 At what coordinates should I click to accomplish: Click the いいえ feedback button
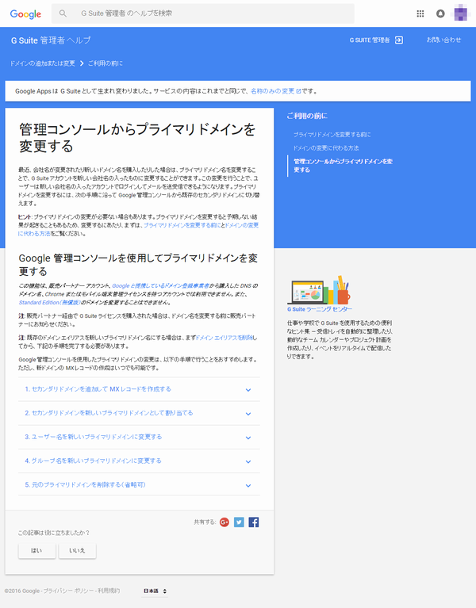pyautogui.click(x=77, y=551)
